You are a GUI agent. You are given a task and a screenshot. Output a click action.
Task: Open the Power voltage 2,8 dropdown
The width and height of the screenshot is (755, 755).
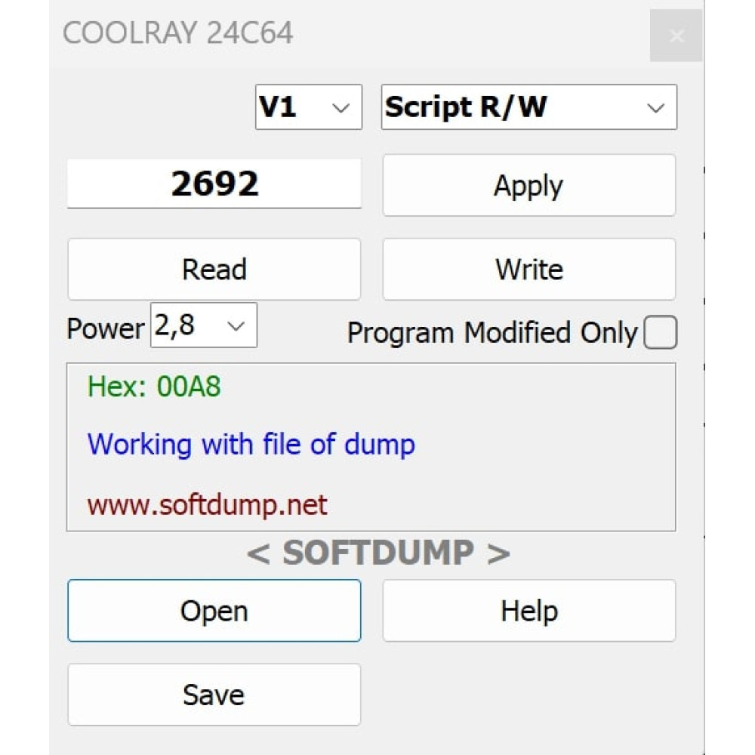(x=204, y=325)
